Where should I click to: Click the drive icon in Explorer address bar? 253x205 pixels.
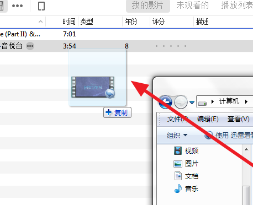click(x=202, y=103)
